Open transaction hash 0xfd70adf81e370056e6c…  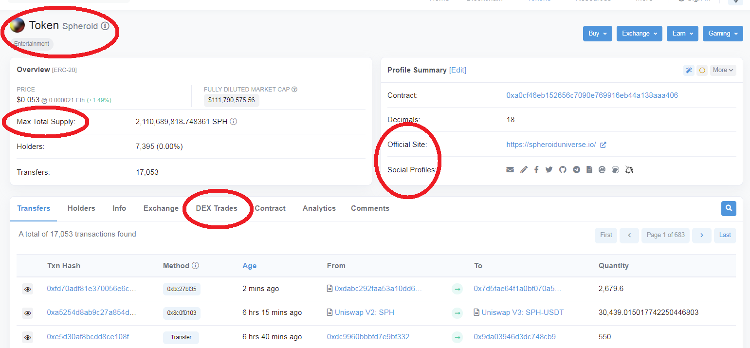(91, 289)
